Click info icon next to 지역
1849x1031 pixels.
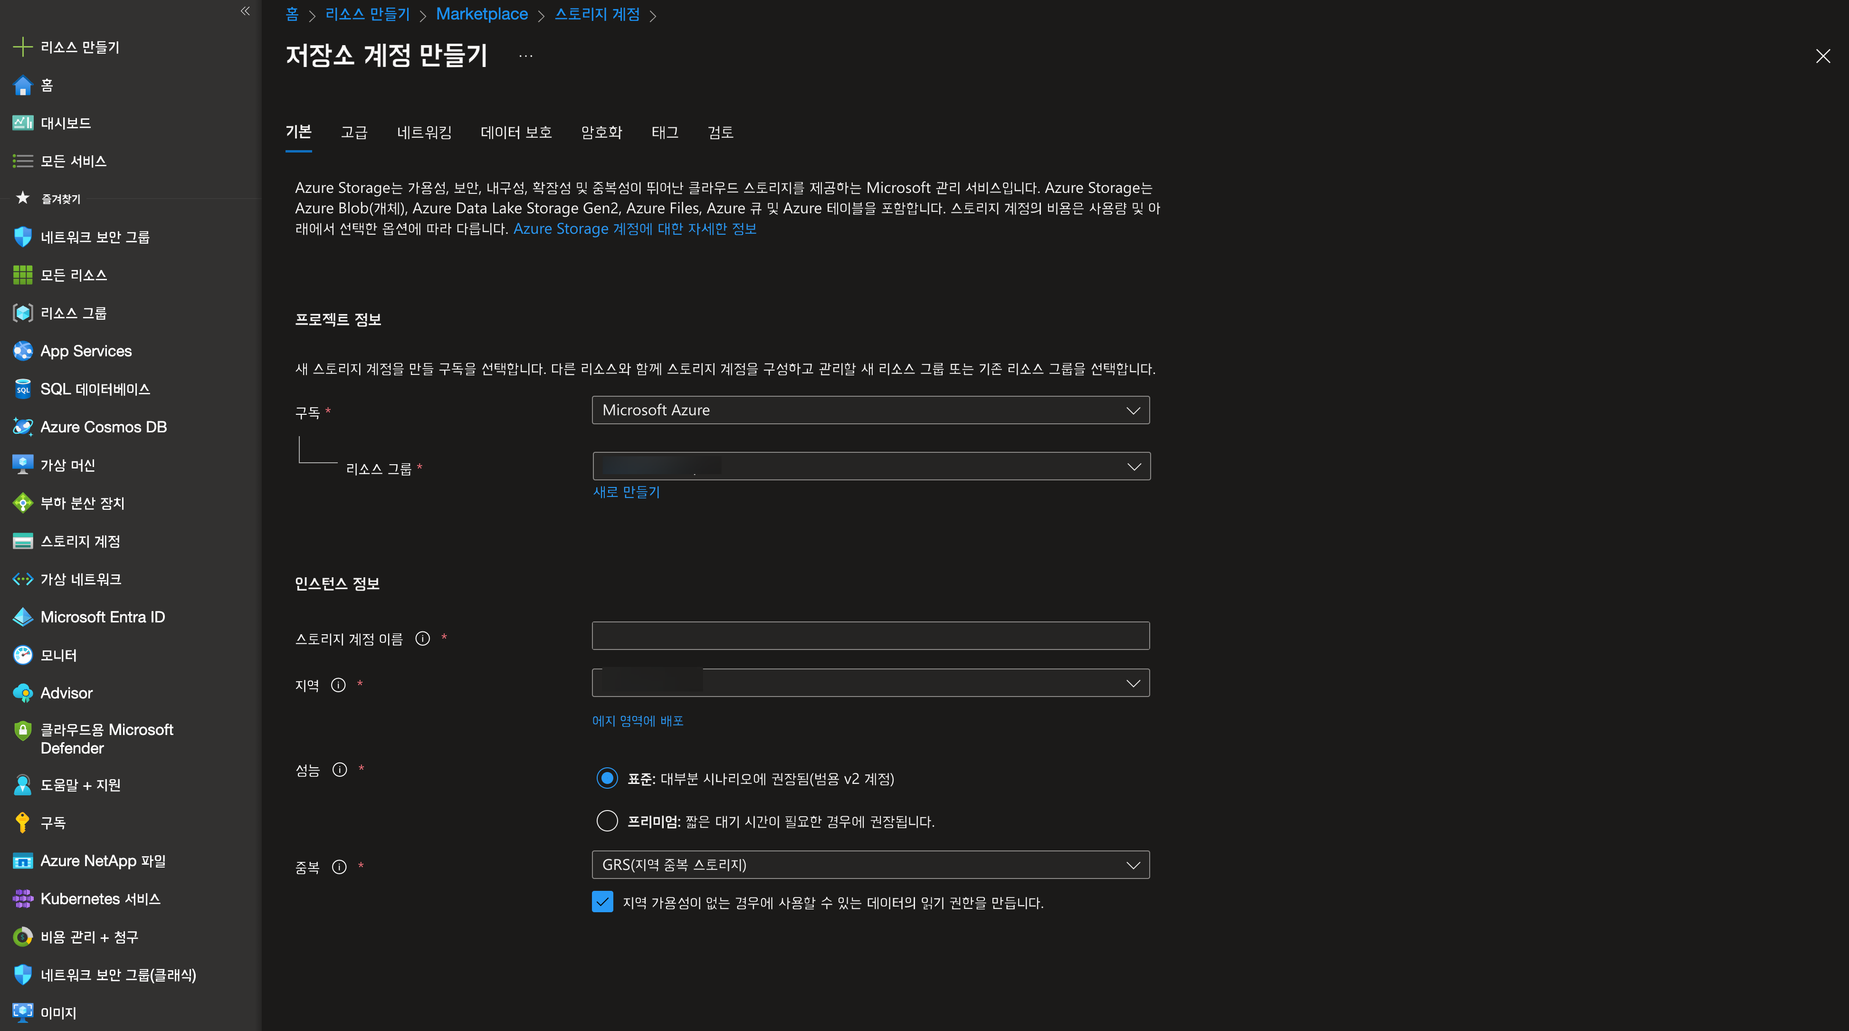(338, 685)
